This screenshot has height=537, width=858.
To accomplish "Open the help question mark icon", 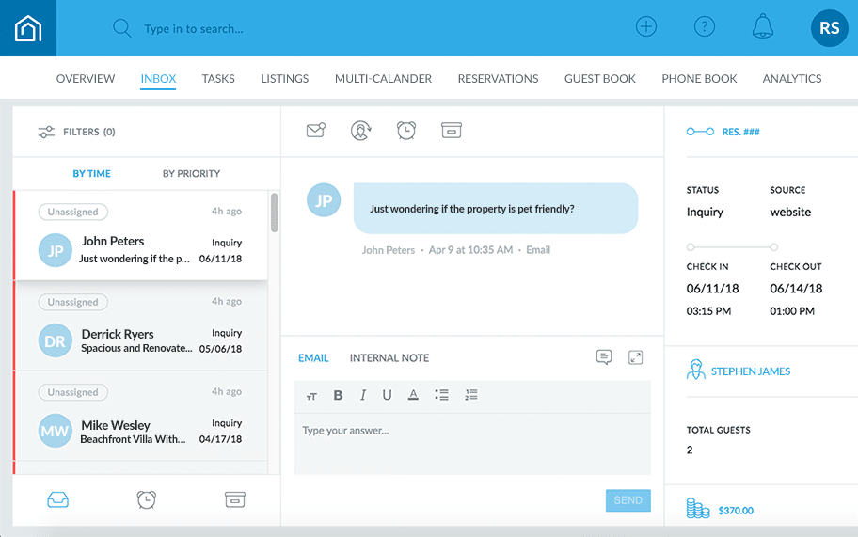I will tap(705, 27).
